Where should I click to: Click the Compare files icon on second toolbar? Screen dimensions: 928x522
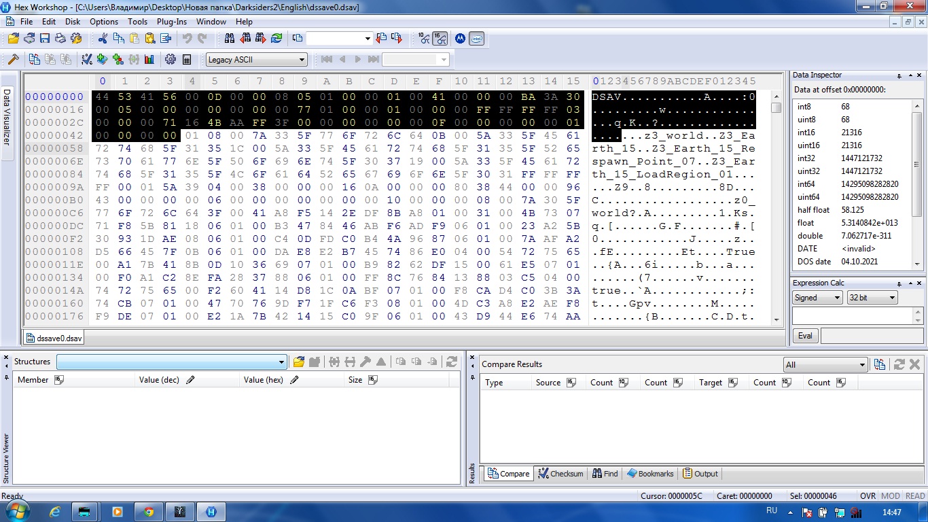click(x=34, y=60)
